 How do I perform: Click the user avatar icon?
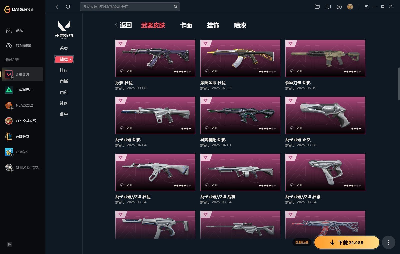[x=350, y=7]
